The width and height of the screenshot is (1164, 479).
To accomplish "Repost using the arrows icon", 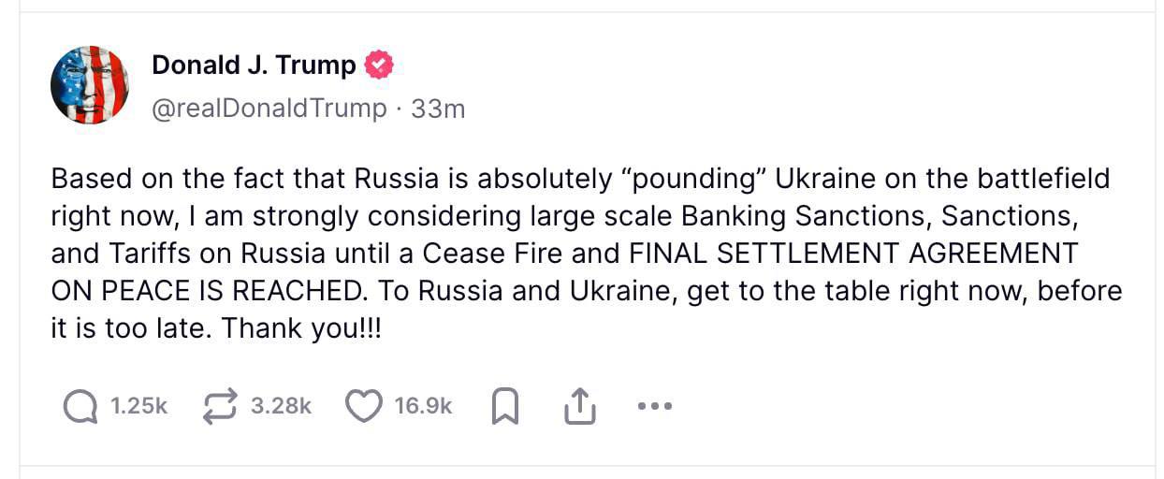I will click(221, 406).
